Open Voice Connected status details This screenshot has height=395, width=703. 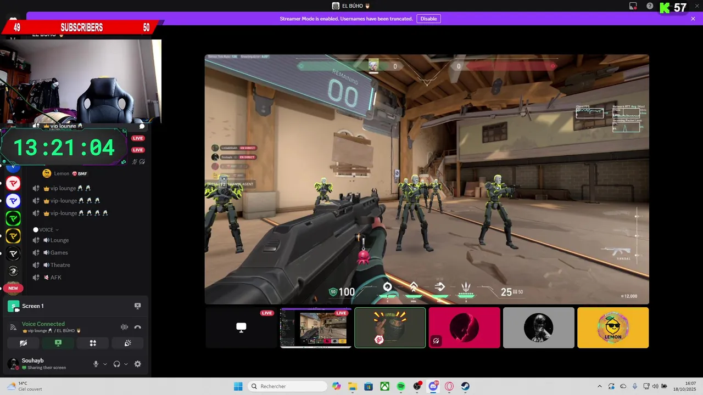(x=43, y=324)
